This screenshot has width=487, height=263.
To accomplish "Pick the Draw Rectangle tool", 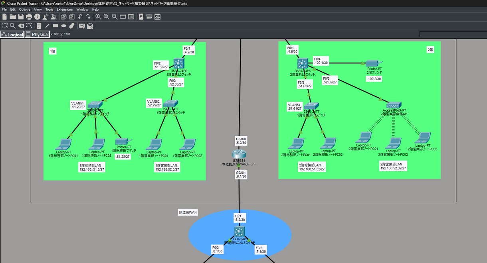I will click(55, 26).
